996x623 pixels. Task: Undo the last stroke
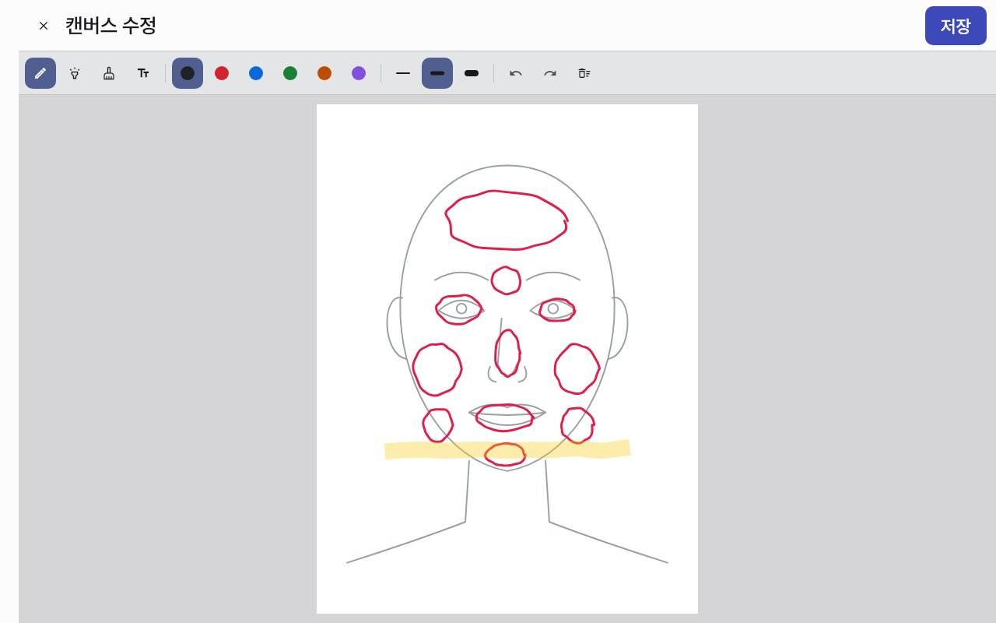coord(516,73)
